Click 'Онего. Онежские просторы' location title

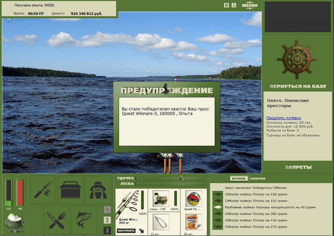coord(288,103)
